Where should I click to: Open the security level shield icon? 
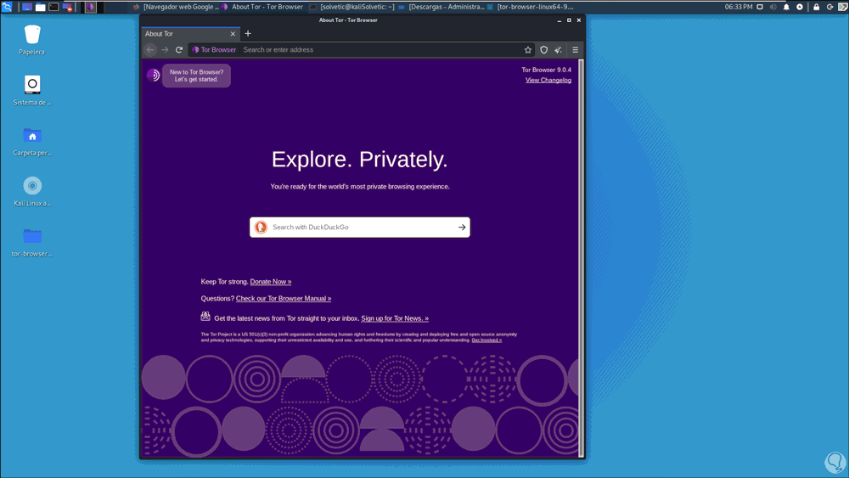(x=543, y=50)
